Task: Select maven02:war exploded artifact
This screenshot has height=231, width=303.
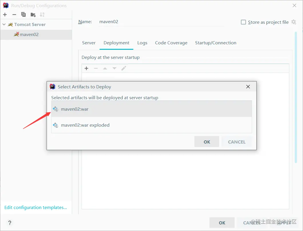Action: pyautogui.click(x=152, y=125)
